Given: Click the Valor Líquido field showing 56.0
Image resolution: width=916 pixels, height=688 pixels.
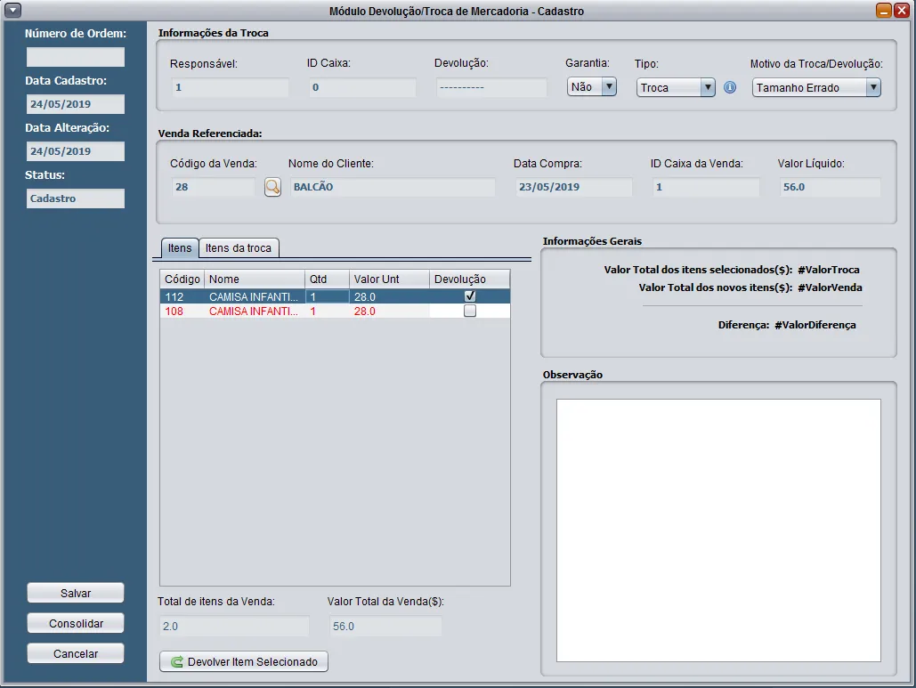Looking at the screenshot, I should [830, 187].
